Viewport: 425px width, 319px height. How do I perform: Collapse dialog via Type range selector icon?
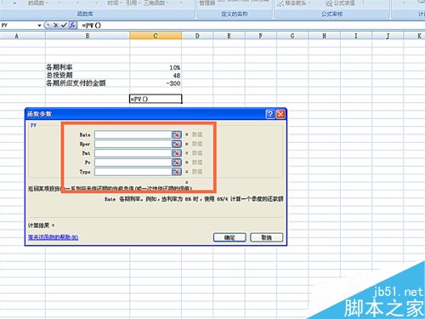pyautogui.click(x=177, y=172)
